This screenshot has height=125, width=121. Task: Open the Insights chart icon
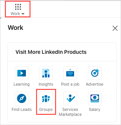coord(46,73)
